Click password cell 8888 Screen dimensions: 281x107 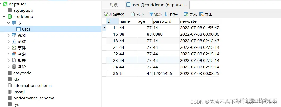click(166, 34)
